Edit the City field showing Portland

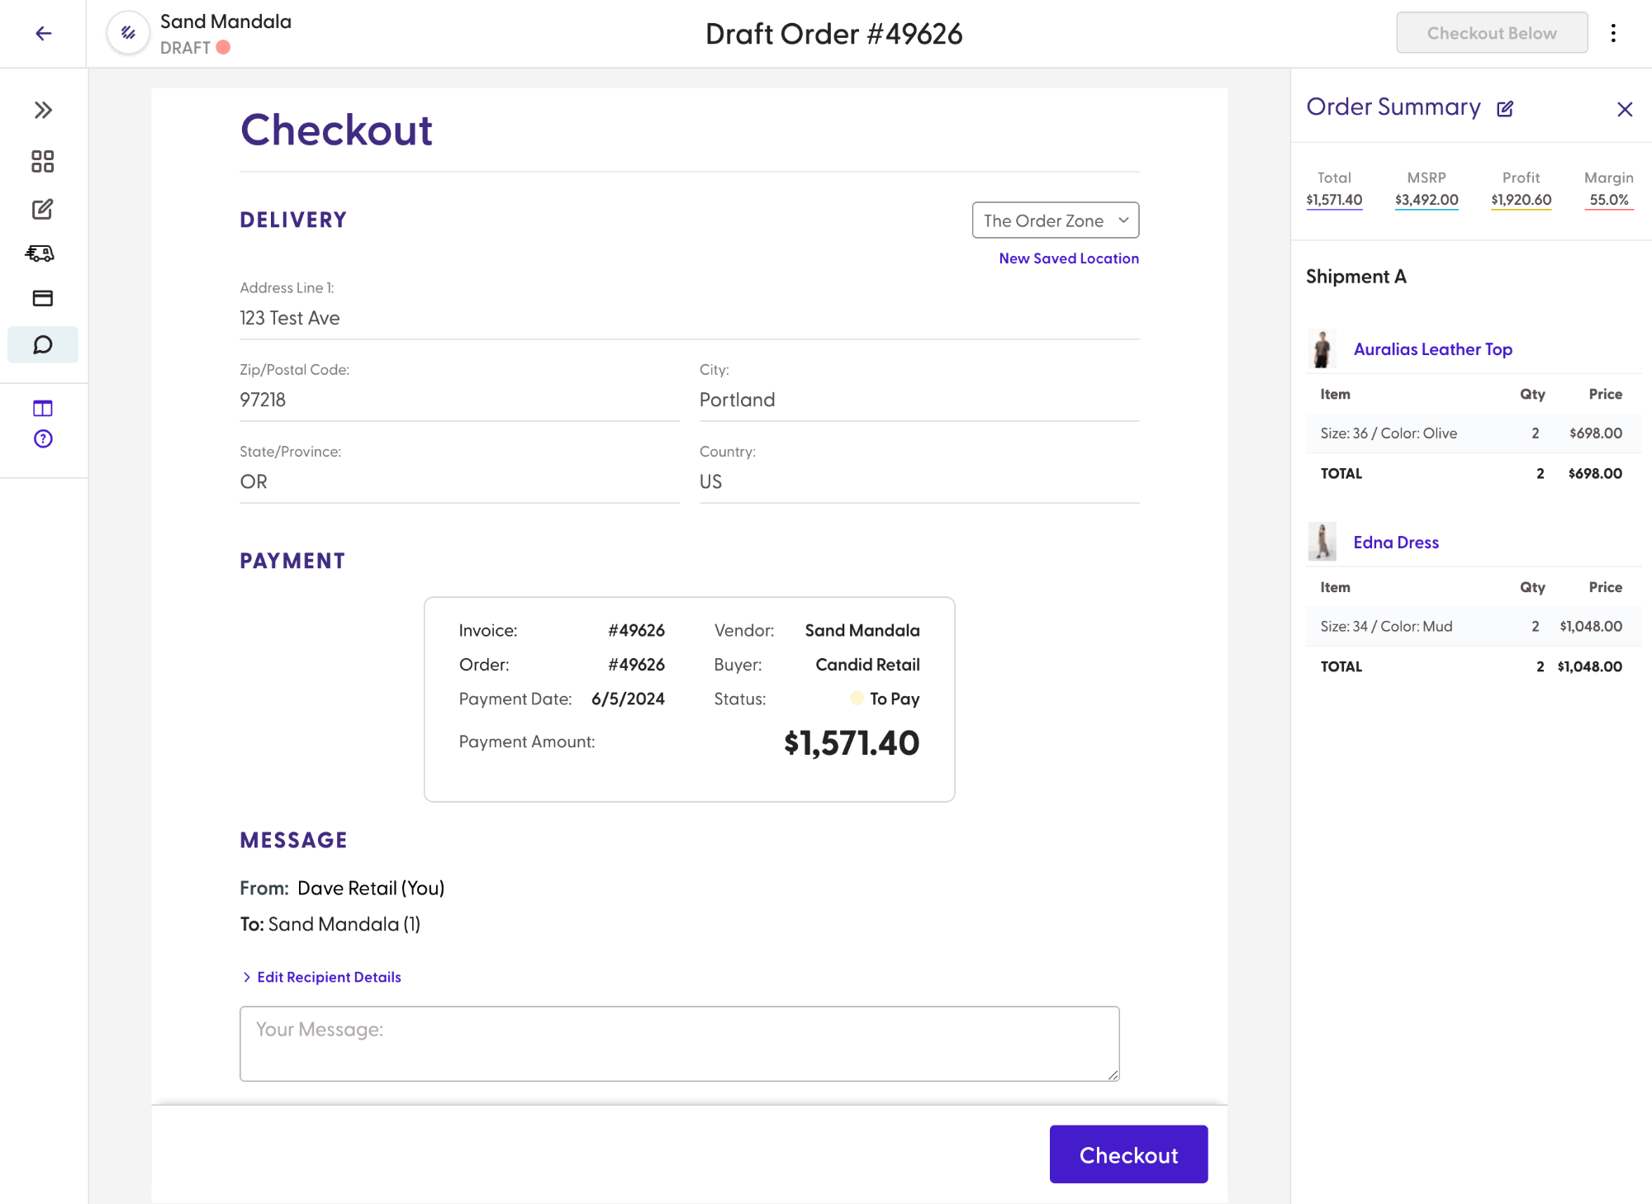[919, 400]
